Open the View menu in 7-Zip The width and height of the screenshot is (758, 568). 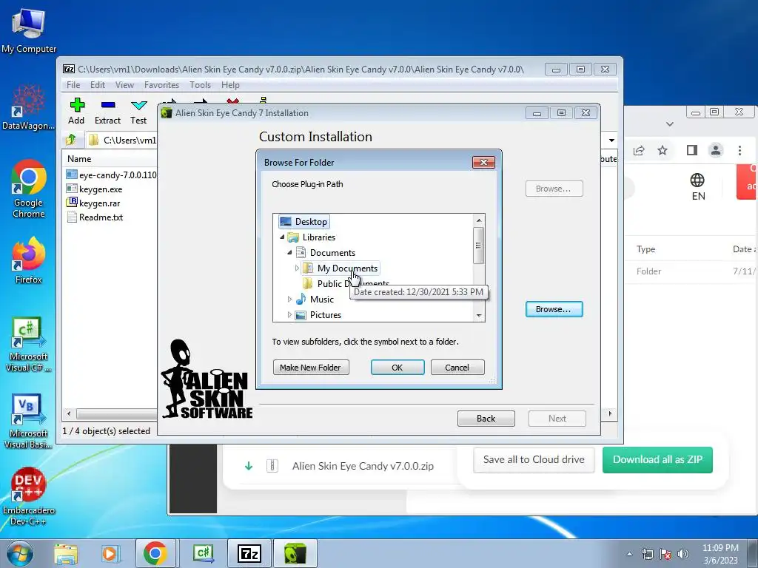coord(124,85)
